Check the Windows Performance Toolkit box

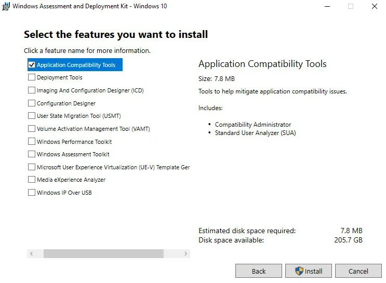[x=32, y=142]
